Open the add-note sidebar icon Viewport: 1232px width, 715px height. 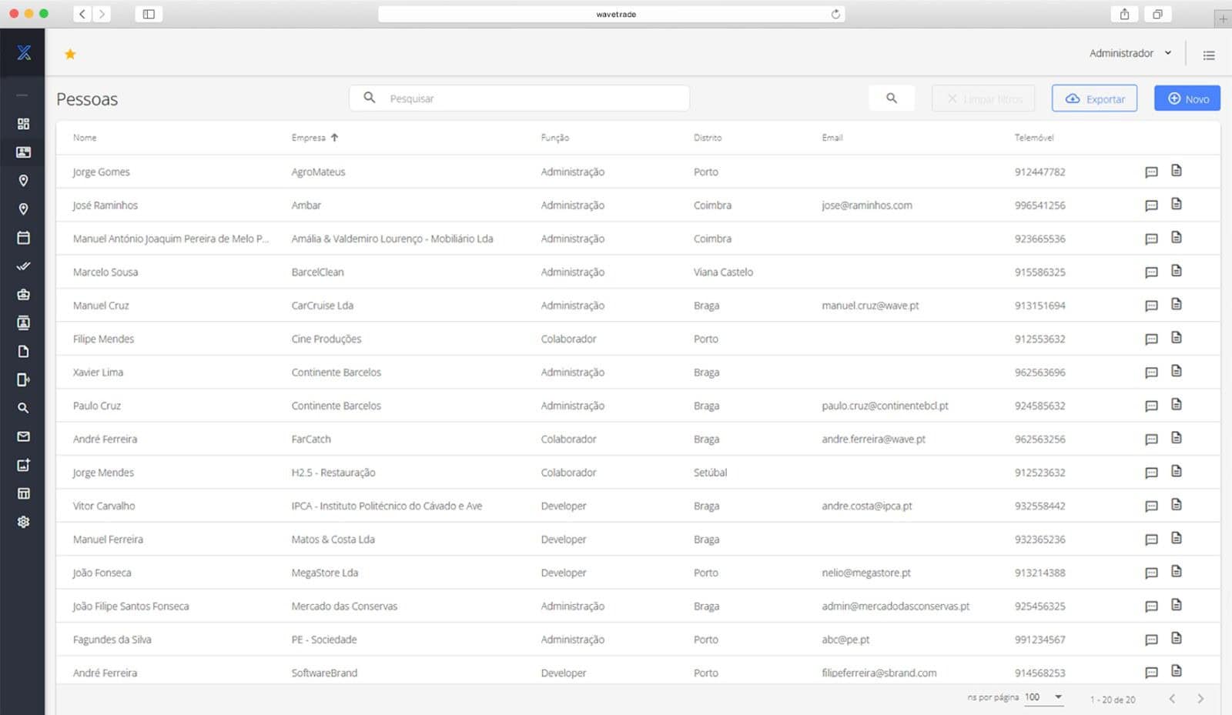click(x=23, y=465)
